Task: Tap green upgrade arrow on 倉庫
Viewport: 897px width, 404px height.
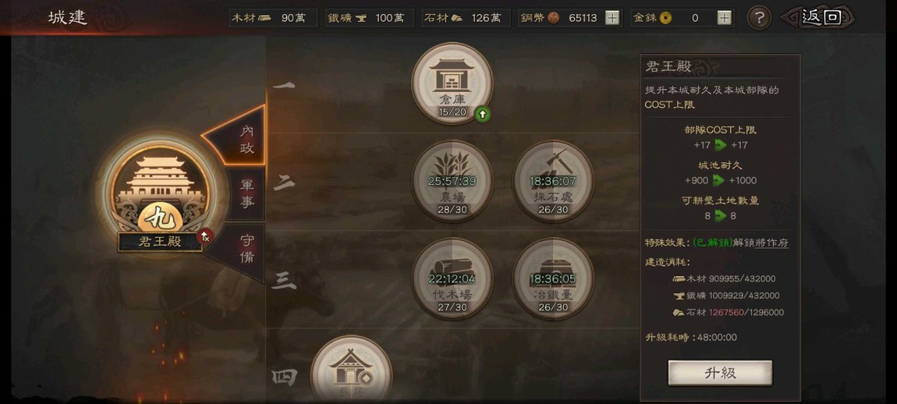Action: [482, 115]
